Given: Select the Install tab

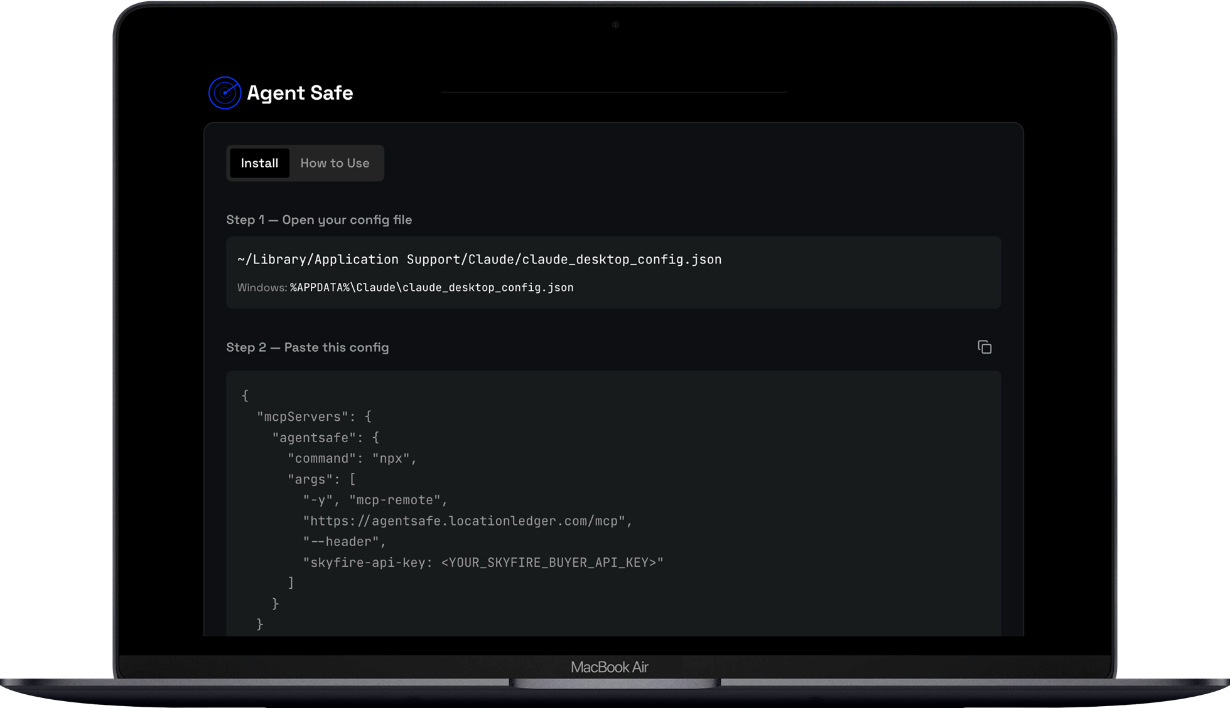Looking at the screenshot, I should (x=259, y=163).
